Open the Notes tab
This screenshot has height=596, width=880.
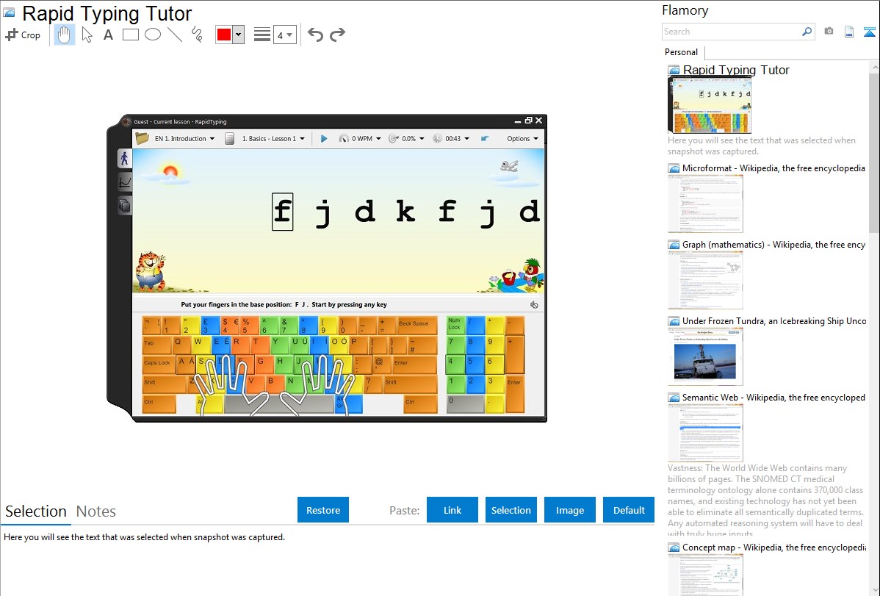(96, 511)
